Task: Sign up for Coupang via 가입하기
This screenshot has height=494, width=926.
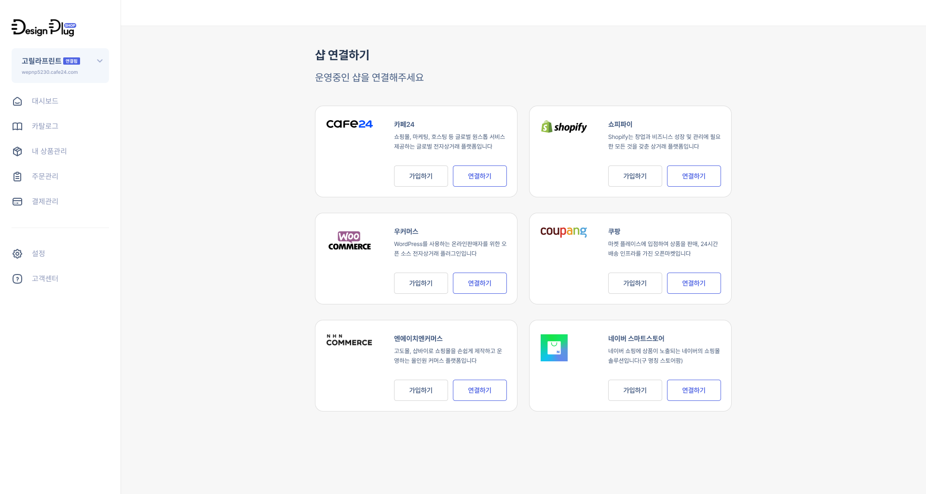Action: [x=635, y=283]
